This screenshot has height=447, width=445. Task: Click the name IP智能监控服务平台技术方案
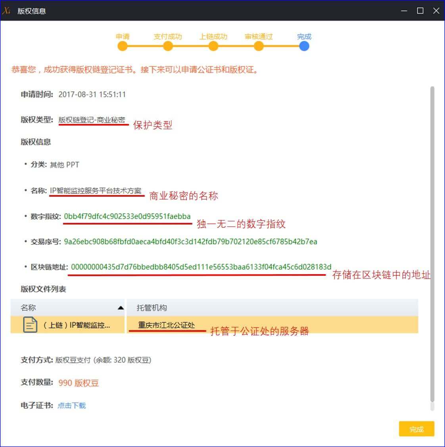(96, 190)
